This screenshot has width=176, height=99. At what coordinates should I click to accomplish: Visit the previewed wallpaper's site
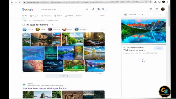click(159, 48)
